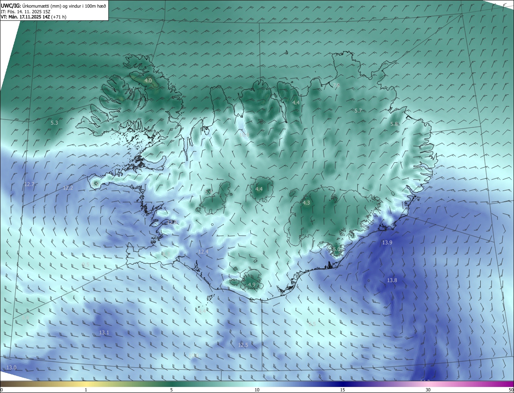The height and width of the screenshot is (393, 514).
Task: Click the 12.7 value on the map
Action: (x=29, y=184)
